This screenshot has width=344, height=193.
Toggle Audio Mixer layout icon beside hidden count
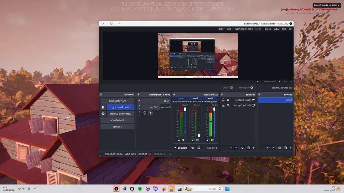[199, 148]
